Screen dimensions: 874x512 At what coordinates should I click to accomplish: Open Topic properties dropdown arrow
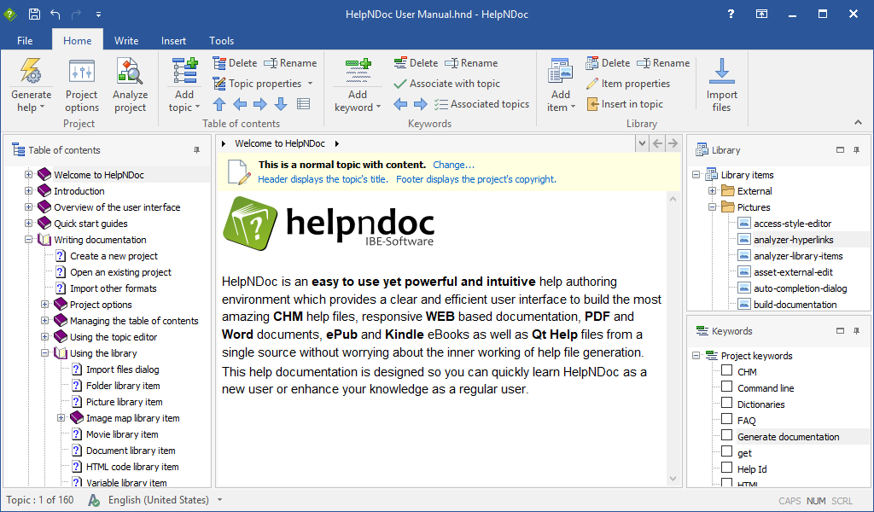tap(310, 84)
